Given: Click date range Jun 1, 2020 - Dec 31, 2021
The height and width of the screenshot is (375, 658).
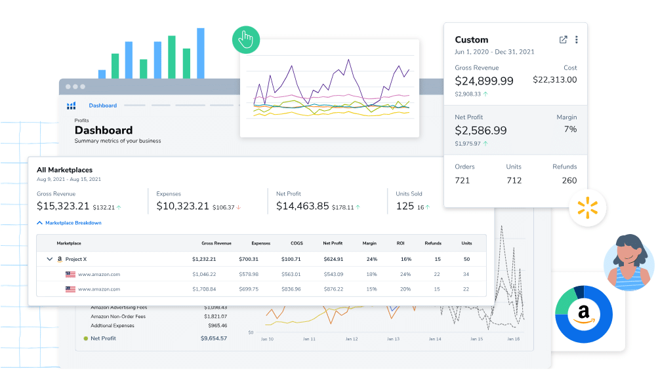Looking at the screenshot, I should (x=495, y=52).
